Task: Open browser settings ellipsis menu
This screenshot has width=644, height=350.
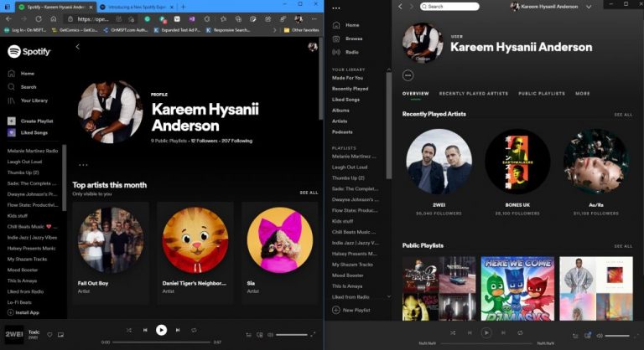Action: (x=314, y=19)
